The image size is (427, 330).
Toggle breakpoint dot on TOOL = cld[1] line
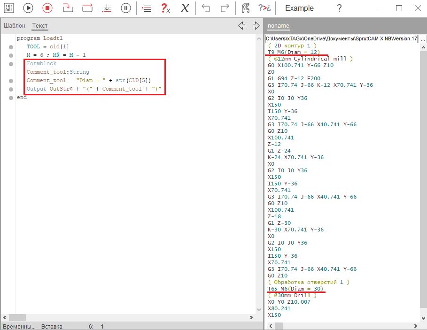pyautogui.click(x=11, y=47)
